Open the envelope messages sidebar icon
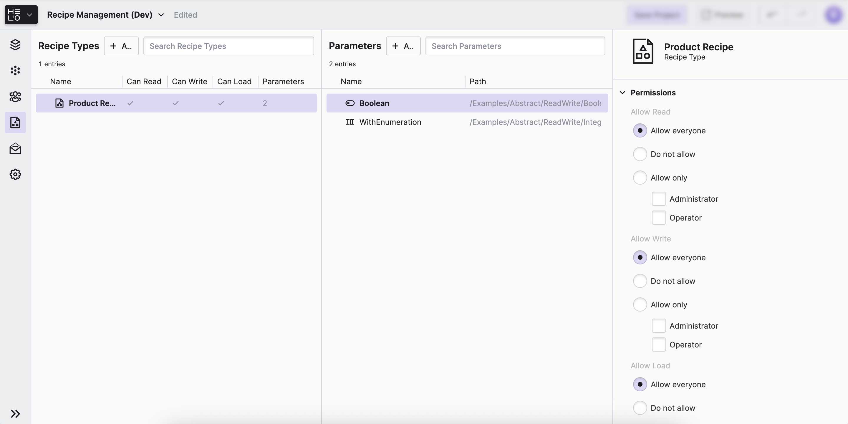The height and width of the screenshot is (424, 848). pos(15,148)
